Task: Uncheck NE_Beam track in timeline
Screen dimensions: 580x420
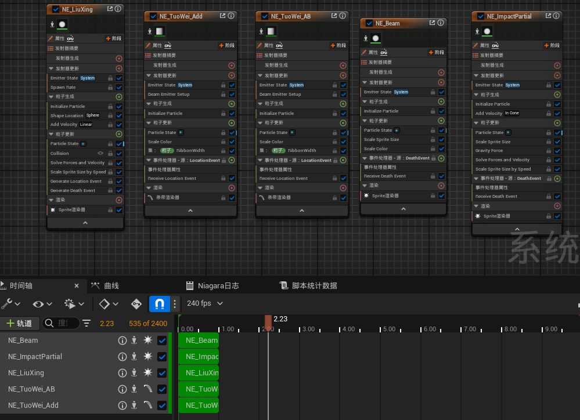Action: [x=162, y=341]
